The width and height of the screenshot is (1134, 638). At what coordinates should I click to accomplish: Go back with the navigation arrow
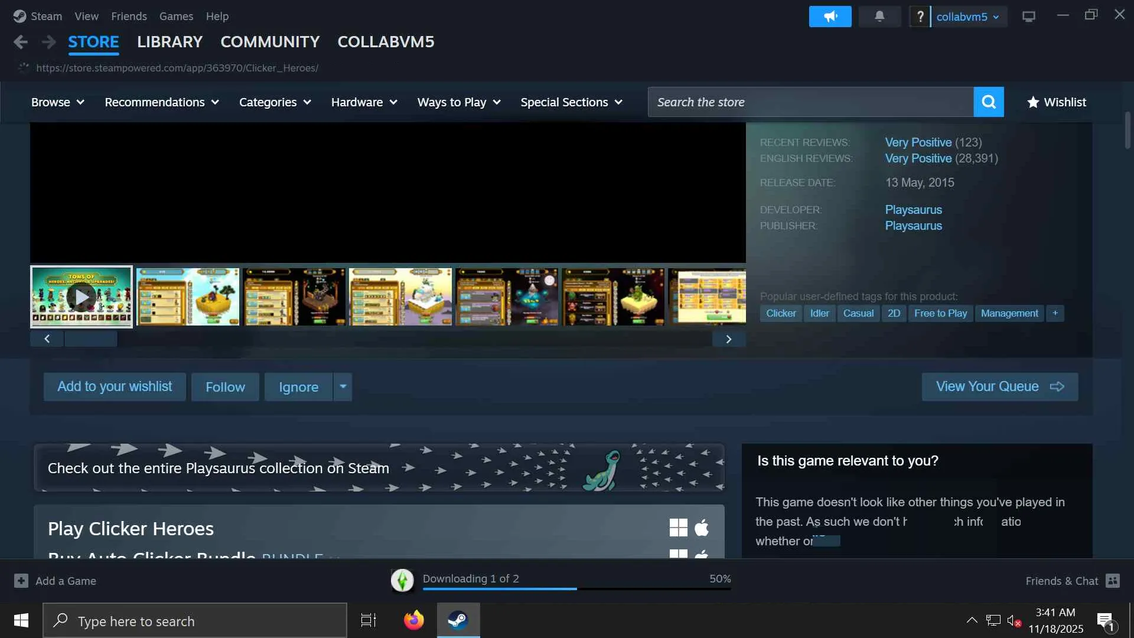coord(21,42)
